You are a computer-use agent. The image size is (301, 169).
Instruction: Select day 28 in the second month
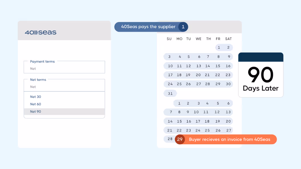170,139
